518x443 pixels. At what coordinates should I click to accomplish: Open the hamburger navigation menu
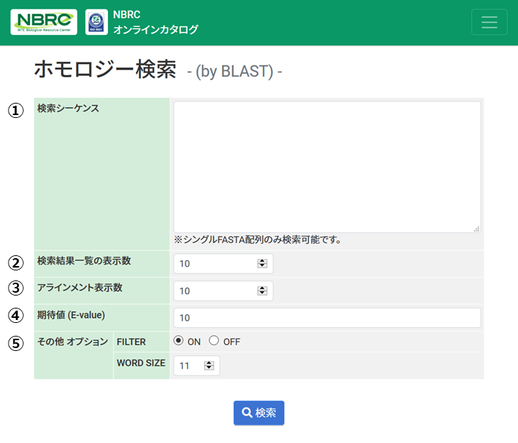489,22
